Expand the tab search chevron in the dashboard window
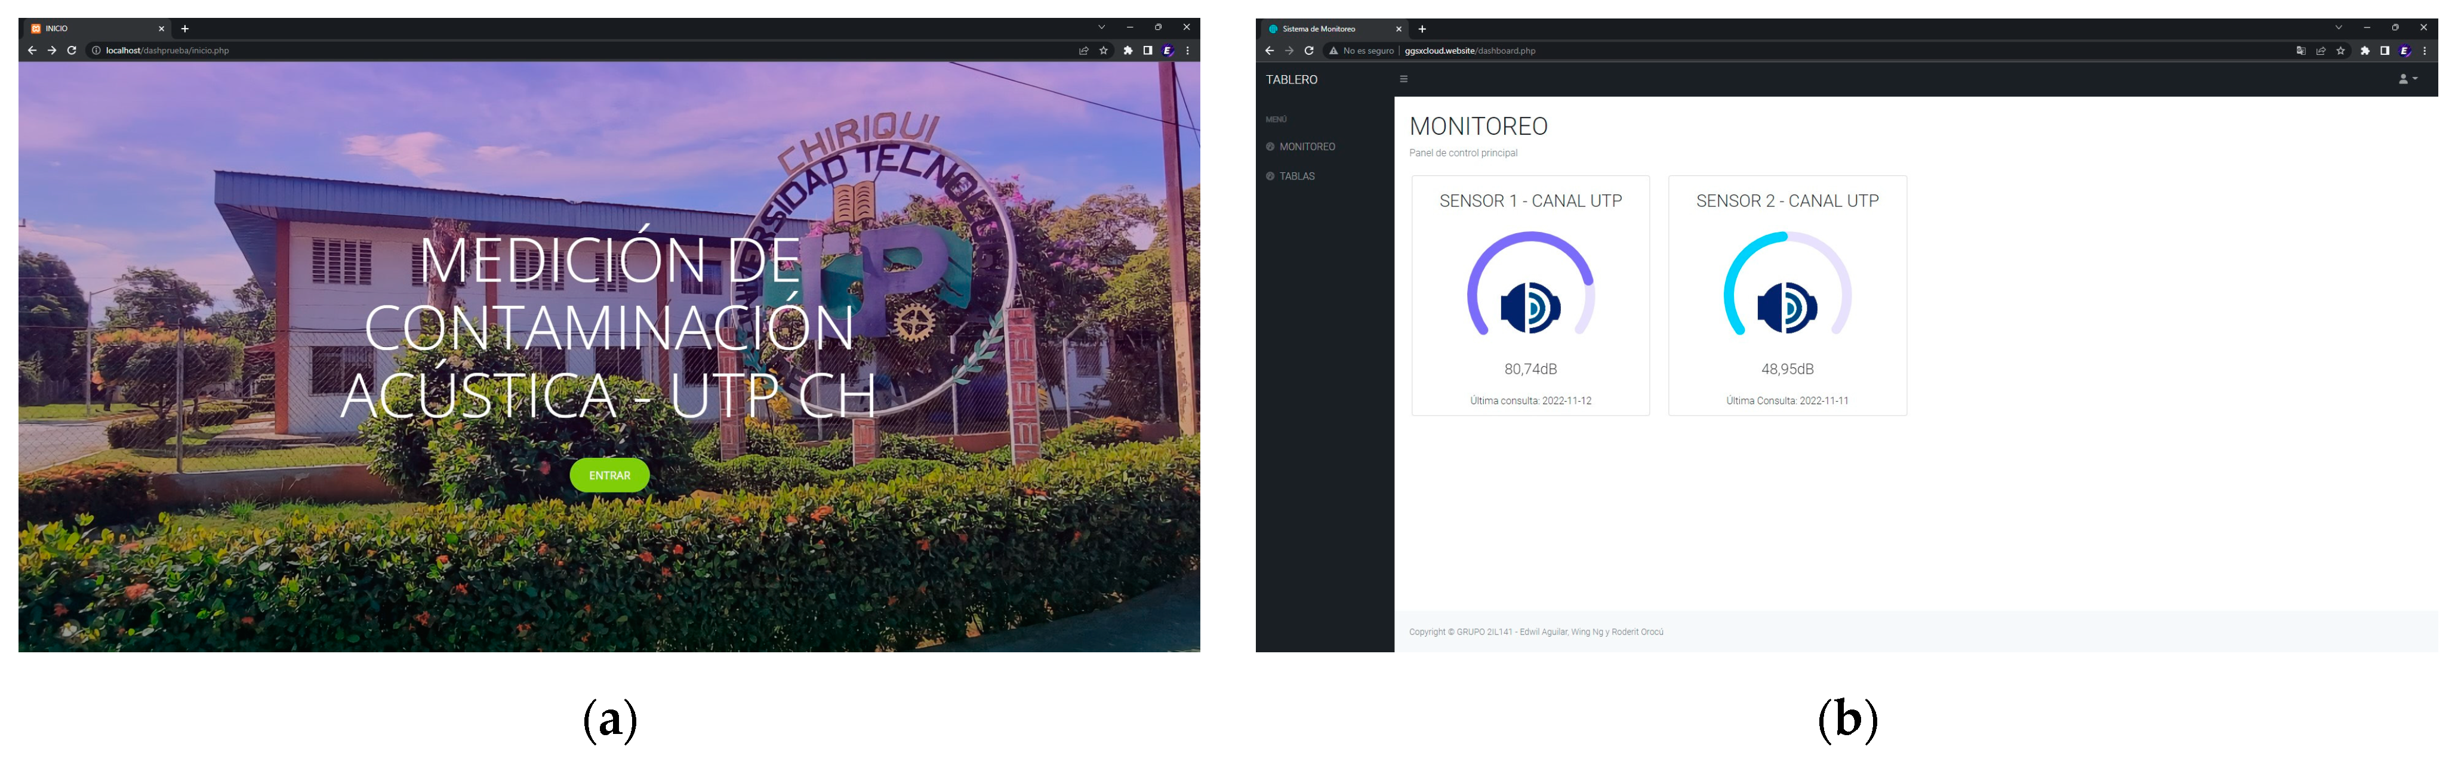Screen dimensions: 2458x759 [x=2339, y=27]
